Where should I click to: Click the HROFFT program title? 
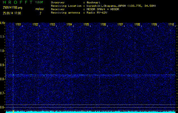pyautogui.click(x=18, y=2)
